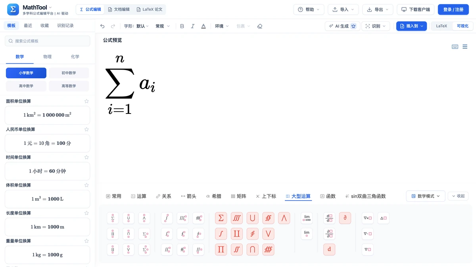The height and width of the screenshot is (267, 476).
Task: Favorite the 长度单位换算 template star
Action: click(86, 213)
